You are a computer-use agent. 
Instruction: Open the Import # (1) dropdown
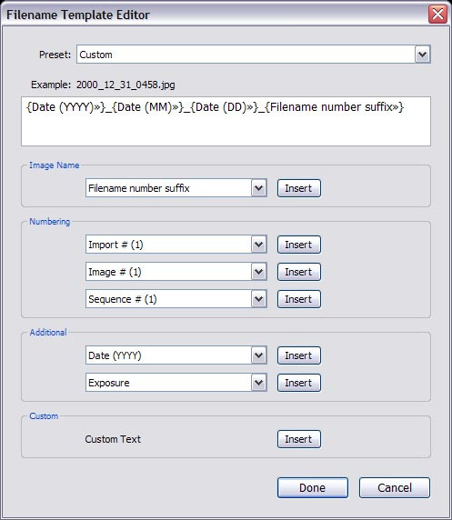click(176, 245)
